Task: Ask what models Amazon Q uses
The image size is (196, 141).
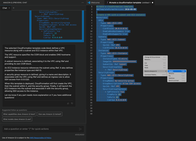Action: coord(17,119)
